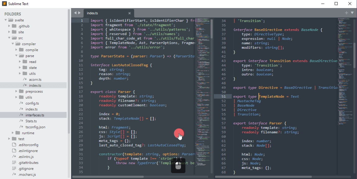
Task: Expand the test folder
Action: [x=9, y=139]
